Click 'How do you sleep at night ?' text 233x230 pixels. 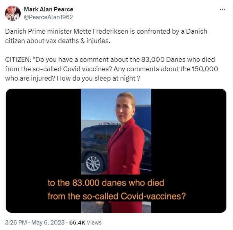99,78
